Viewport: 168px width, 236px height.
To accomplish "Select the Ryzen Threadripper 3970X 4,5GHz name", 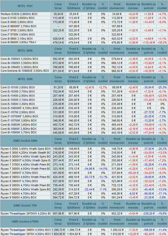I will pyautogui.click(x=26, y=234).
